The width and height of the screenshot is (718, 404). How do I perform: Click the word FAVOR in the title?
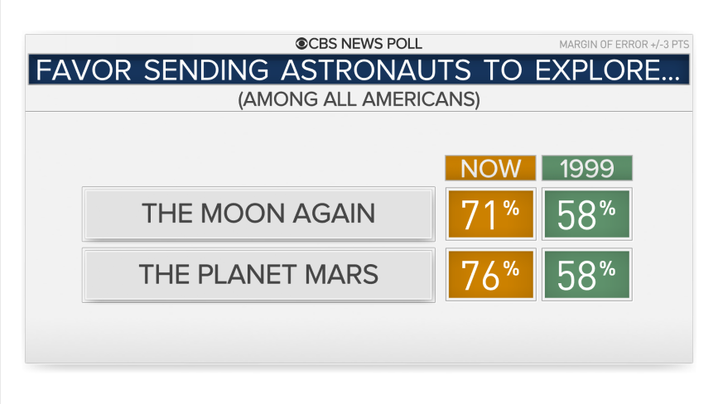84,70
